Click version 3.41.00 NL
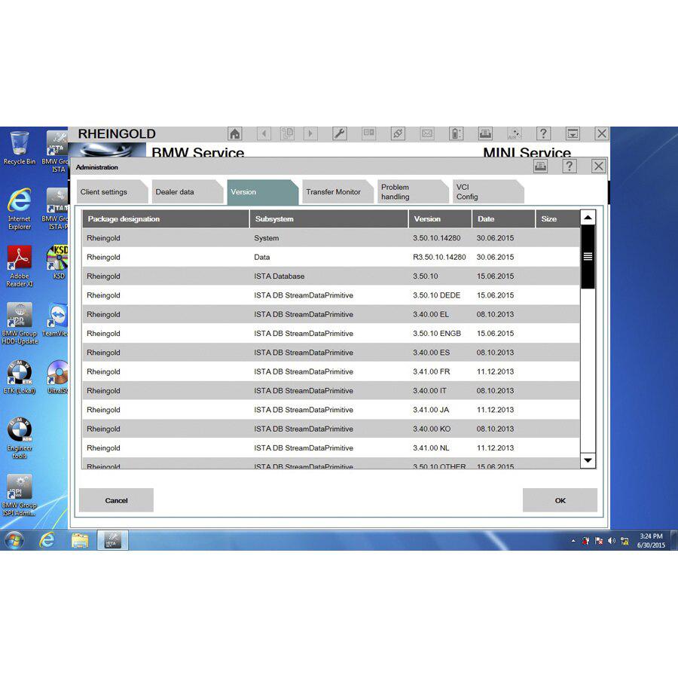678x678 pixels. tap(431, 447)
